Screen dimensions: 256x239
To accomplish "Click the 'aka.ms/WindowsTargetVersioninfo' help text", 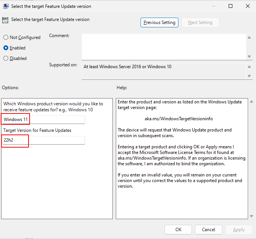I will 179,119.
